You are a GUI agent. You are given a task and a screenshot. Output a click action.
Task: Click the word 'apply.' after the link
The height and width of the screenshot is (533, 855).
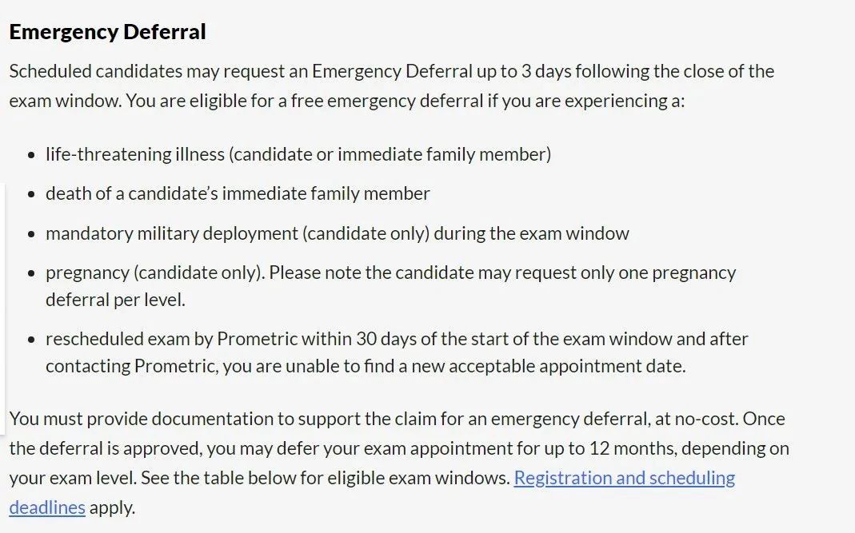(112, 508)
